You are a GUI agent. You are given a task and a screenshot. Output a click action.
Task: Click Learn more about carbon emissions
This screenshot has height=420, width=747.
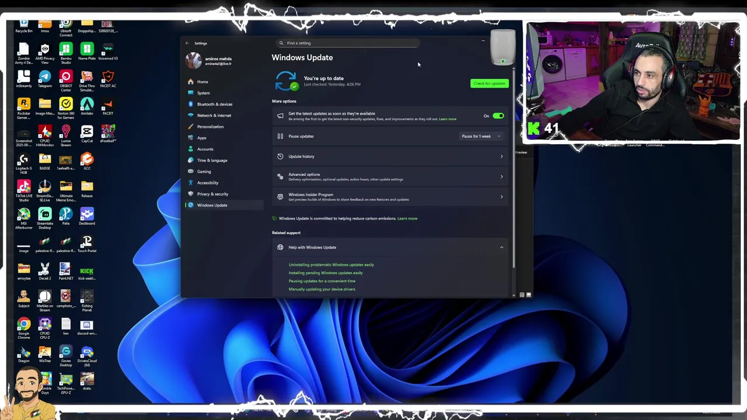coord(407,218)
